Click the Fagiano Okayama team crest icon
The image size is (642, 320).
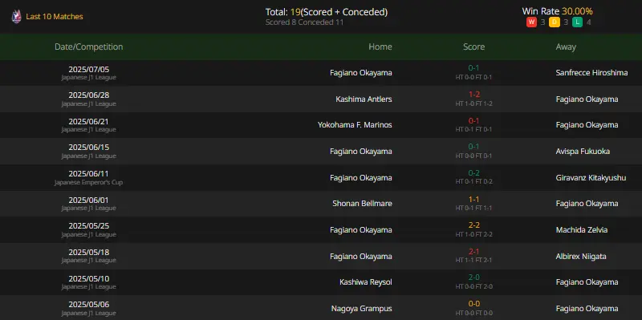[16, 16]
